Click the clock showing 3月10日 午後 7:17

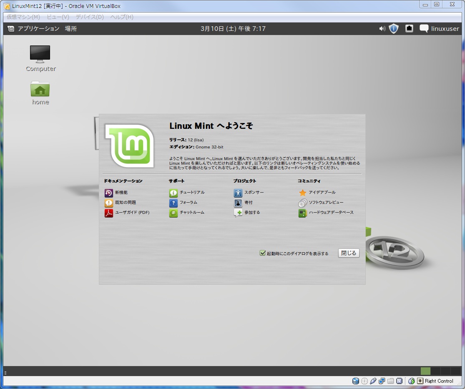(233, 29)
